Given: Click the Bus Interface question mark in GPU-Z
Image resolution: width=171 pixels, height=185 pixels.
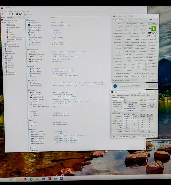Looking at the screenshot, I should tap(157, 42).
